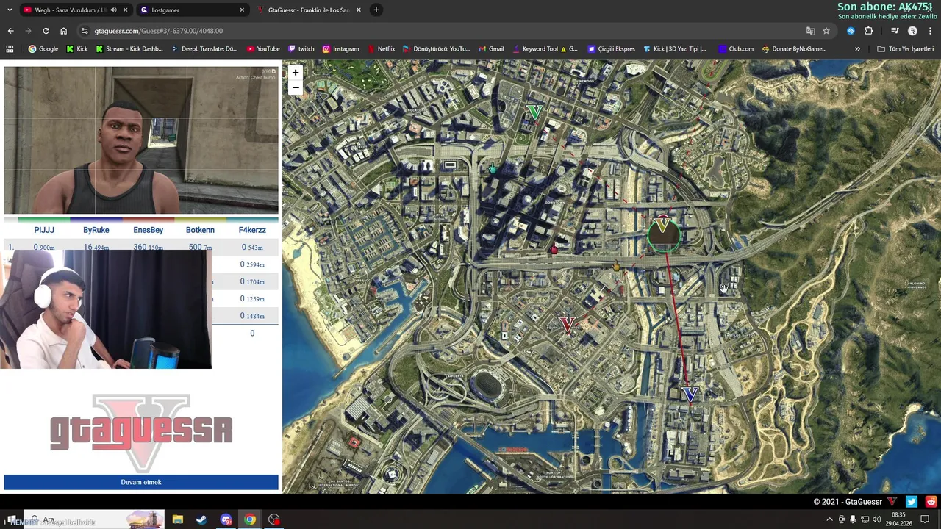
Task: View site information icon in address bar
Action: click(x=85, y=31)
